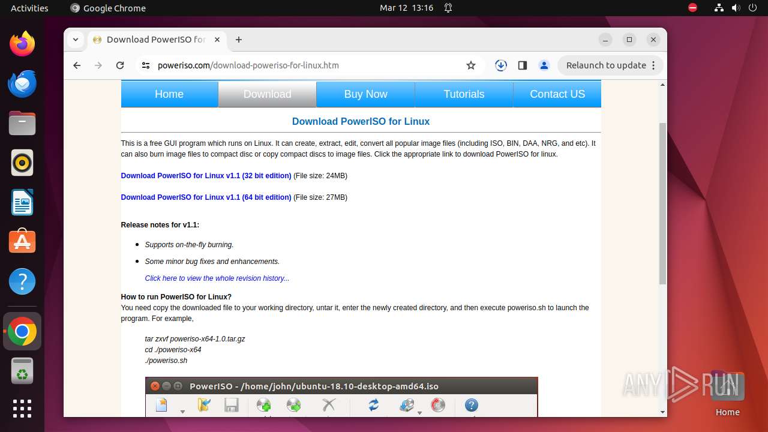This screenshot has height=432, width=768.
Task: Click the Release notes for v1.1 text
Action: coord(160,225)
